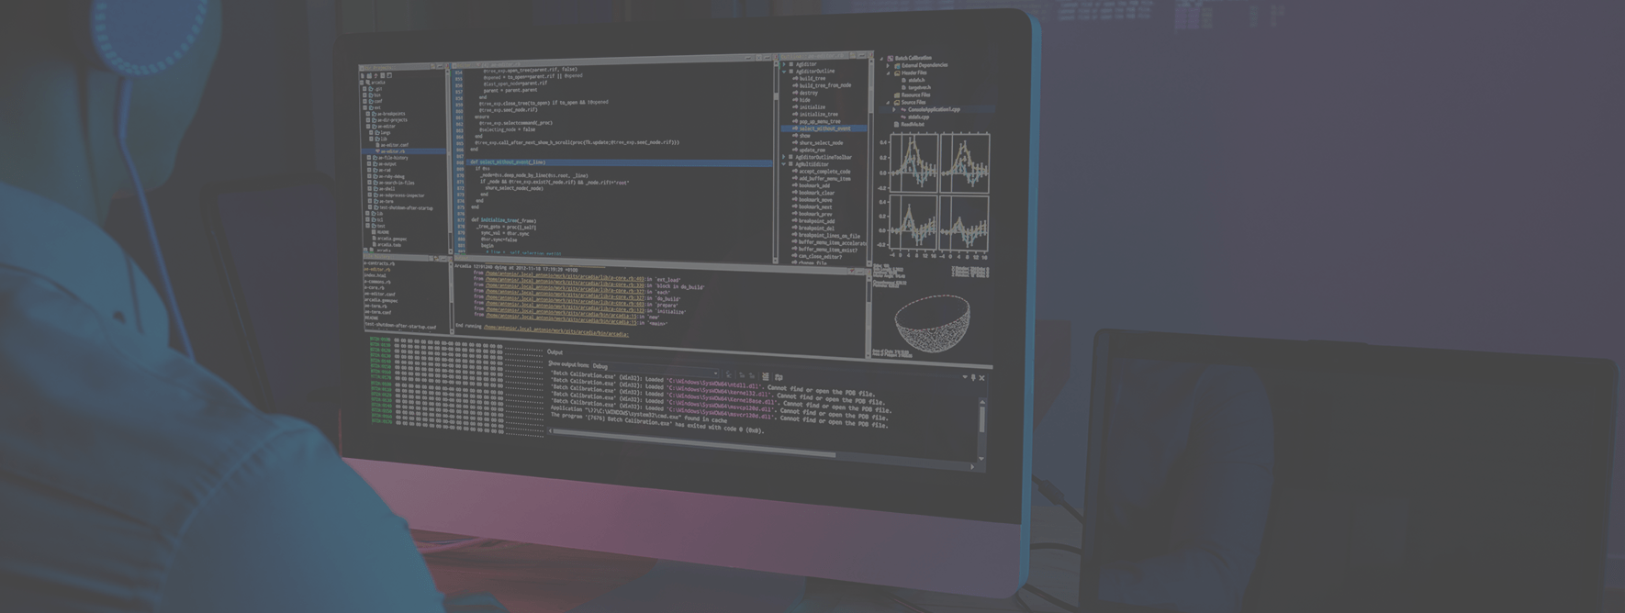Viewport: 1625px width, 613px height.
Task: Expand the AgEditor class node
Action: click(784, 64)
